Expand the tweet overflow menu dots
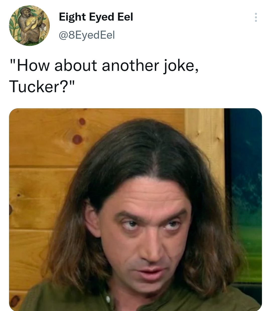 (x=256, y=17)
